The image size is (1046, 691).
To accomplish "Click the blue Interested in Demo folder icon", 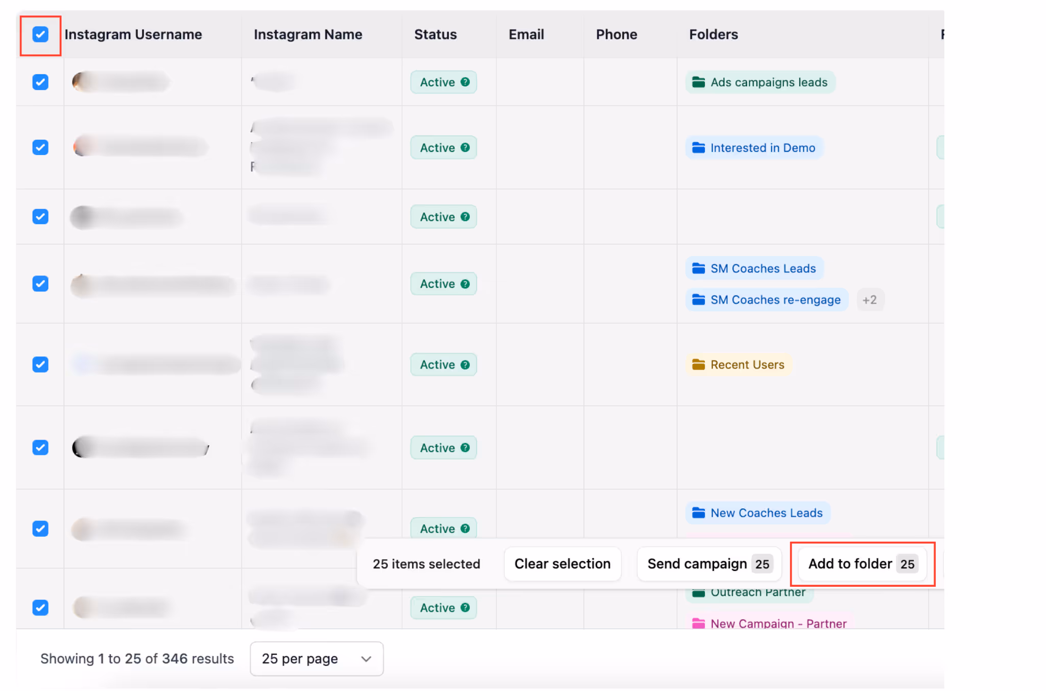I will (x=698, y=148).
